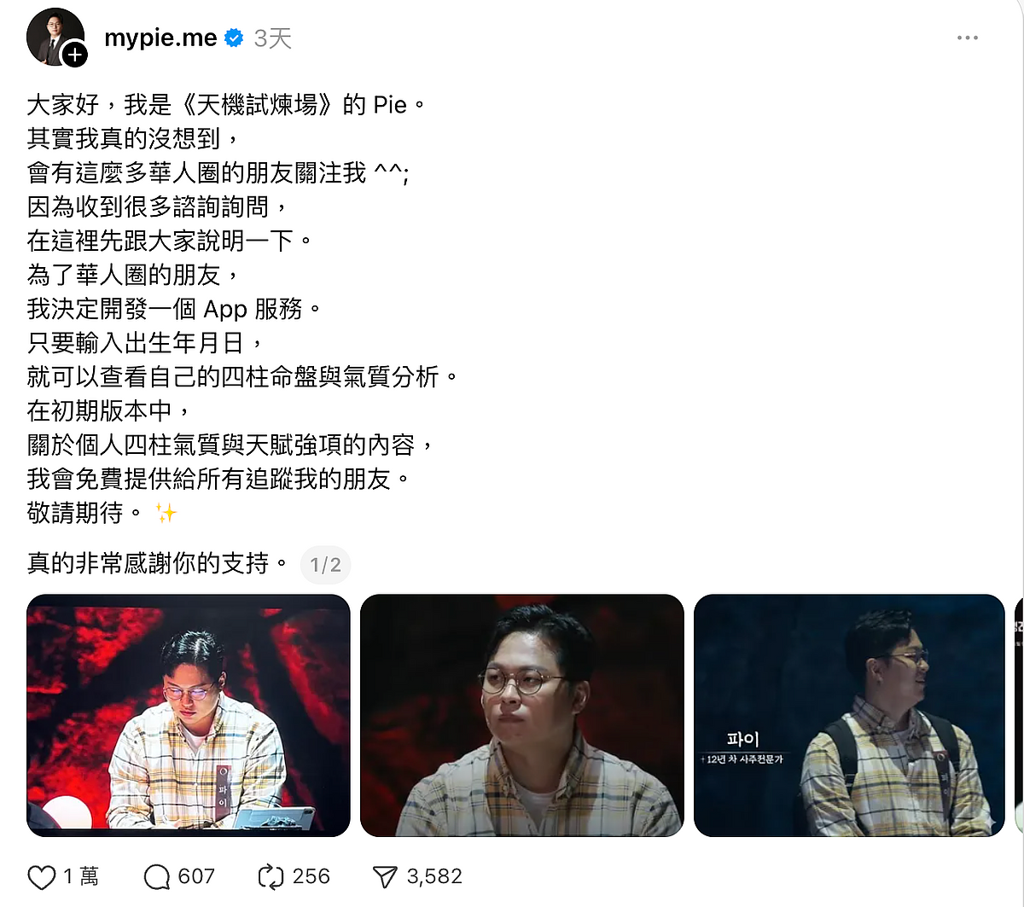
Task: Open the post text starting with 大家好
Action: [x=243, y=309]
